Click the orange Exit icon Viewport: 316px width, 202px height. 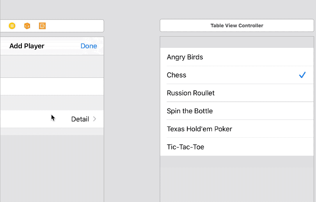(x=42, y=26)
